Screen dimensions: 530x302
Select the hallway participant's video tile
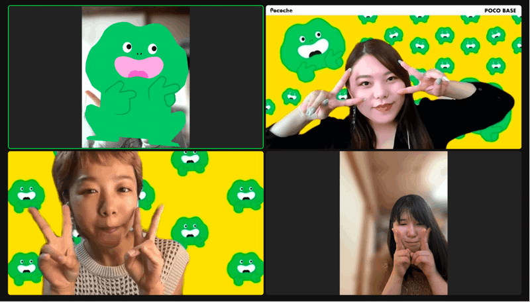pyautogui.click(x=394, y=223)
